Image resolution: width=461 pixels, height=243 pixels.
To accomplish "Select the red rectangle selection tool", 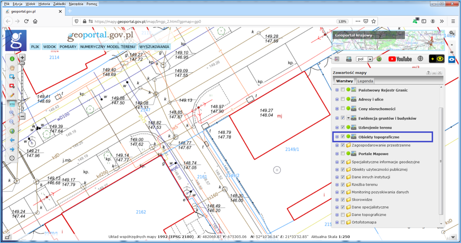I will [12, 86].
